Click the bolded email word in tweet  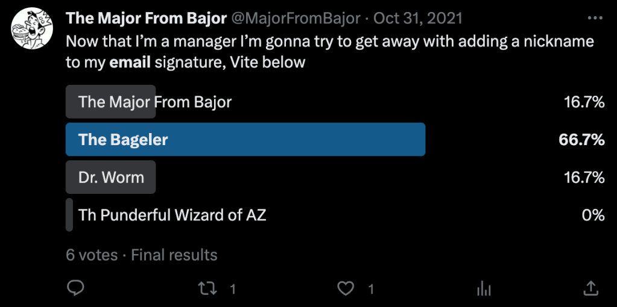129,62
